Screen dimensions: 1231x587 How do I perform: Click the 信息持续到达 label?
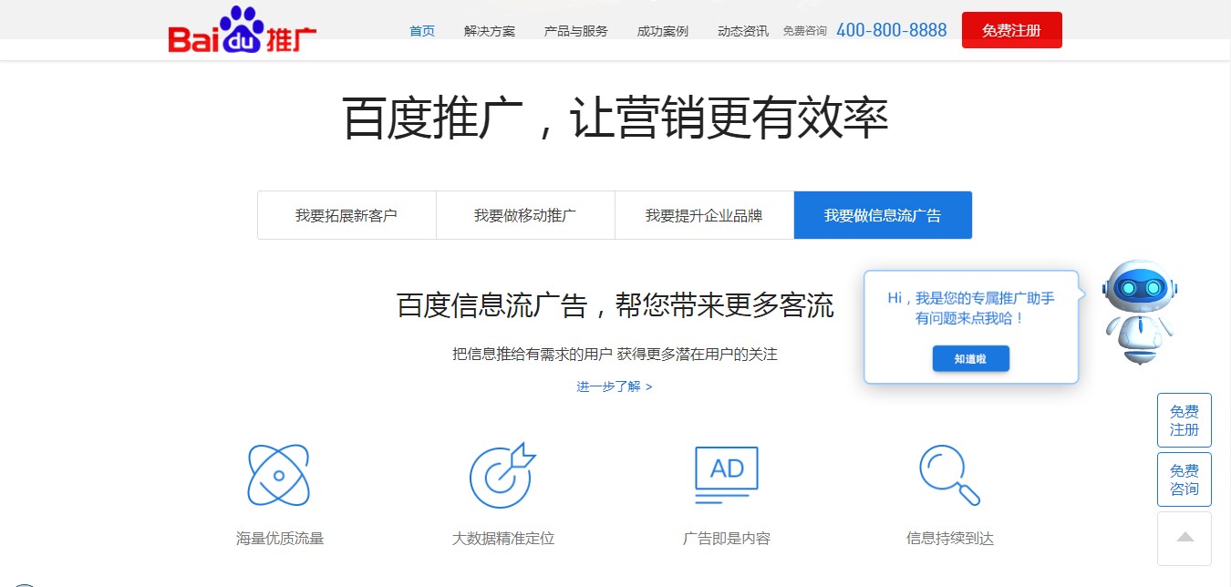click(950, 539)
